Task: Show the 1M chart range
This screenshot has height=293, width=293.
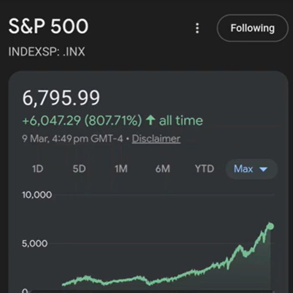Action: [x=121, y=169]
